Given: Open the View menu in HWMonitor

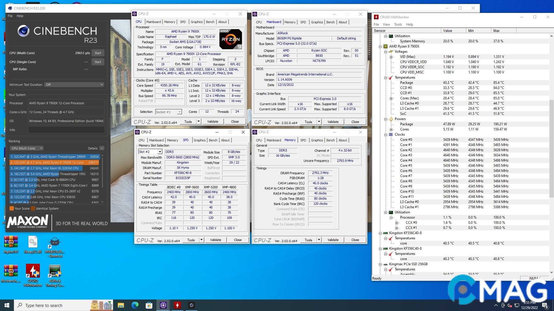Looking at the screenshot, I should pyautogui.click(x=386, y=24).
